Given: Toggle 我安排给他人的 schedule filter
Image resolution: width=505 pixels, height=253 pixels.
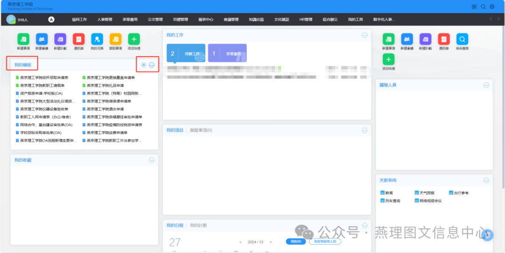Looking at the screenshot, I should point(325,241).
